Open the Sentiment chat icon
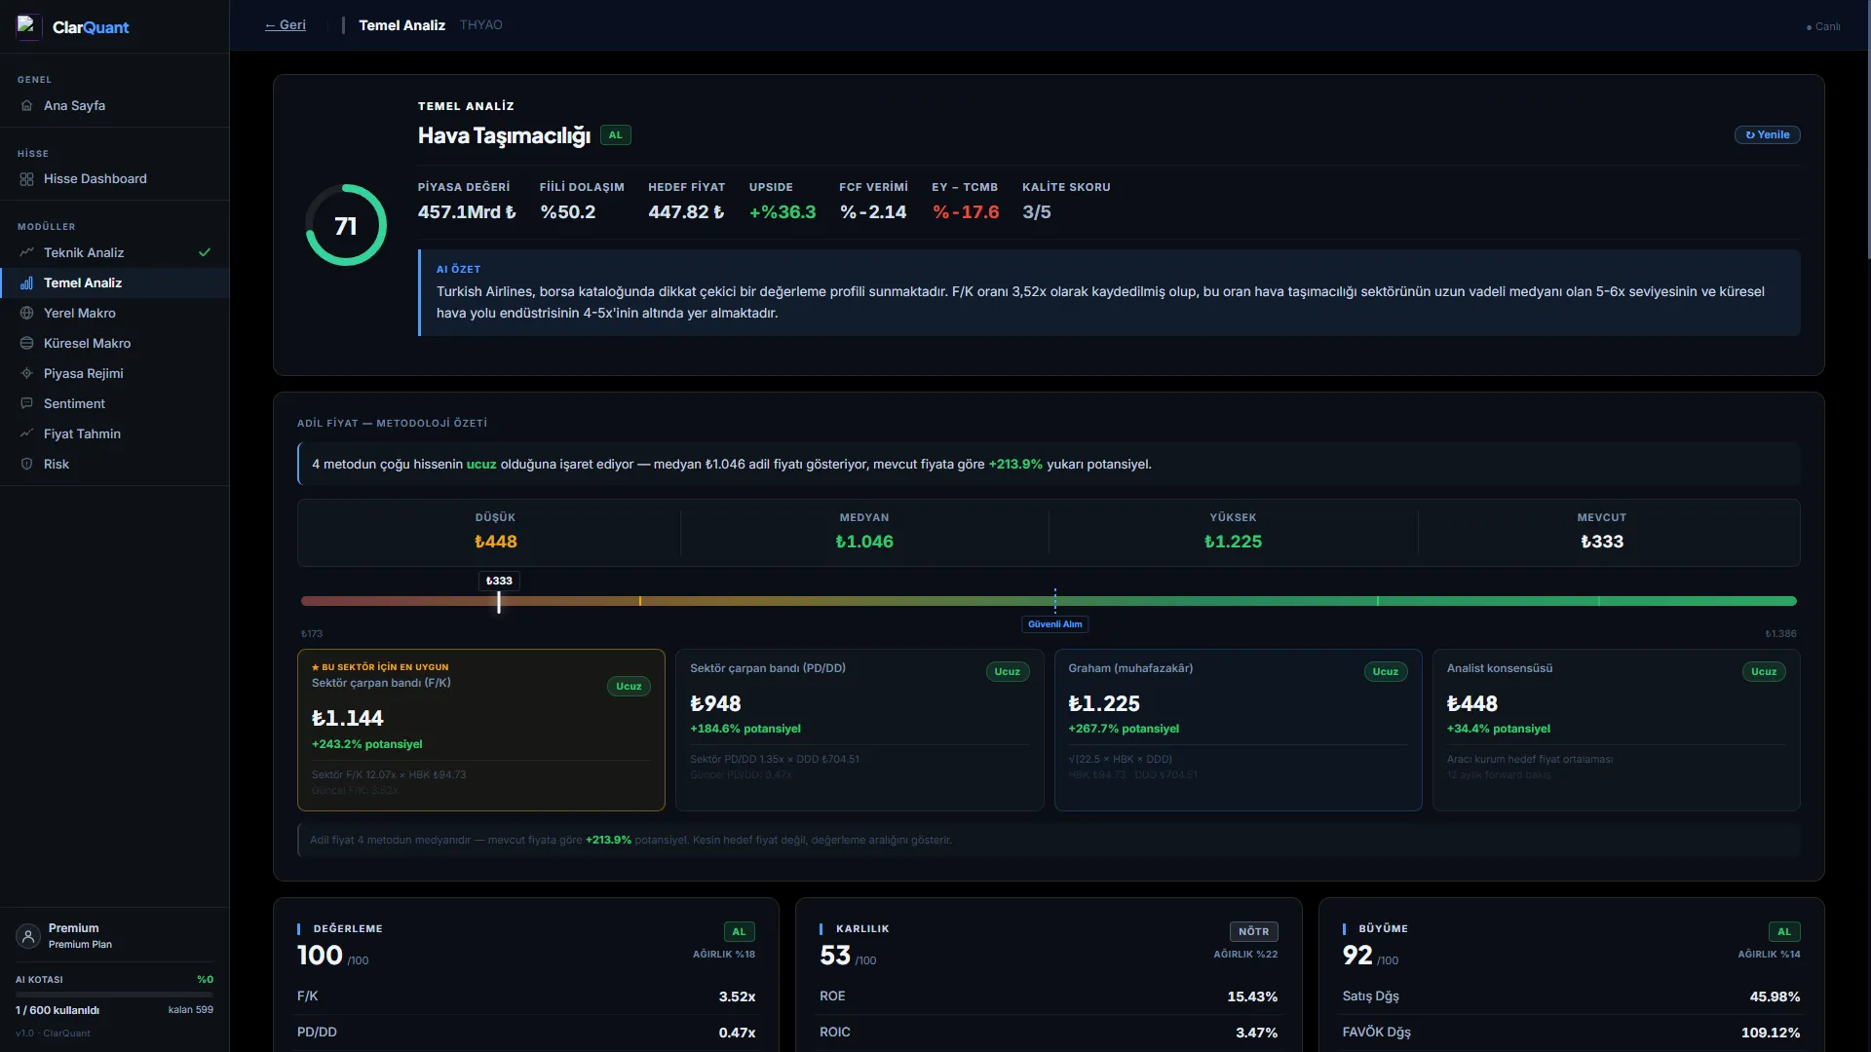Image resolution: width=1871 pixels, height=1052 pixels. 26,403
